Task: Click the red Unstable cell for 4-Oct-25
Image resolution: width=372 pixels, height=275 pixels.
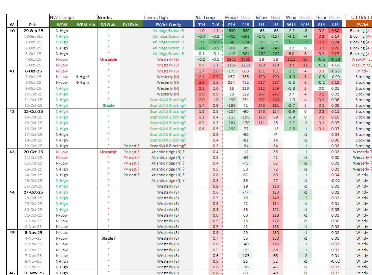Action: click(108, 59)
